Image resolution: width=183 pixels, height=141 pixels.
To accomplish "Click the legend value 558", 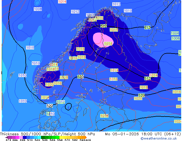I will pos(60,140).
